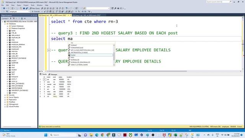Close the active SQLQuery2.sql tab
Viewport: 245px width, 138px height.
[x=70, y=15]
